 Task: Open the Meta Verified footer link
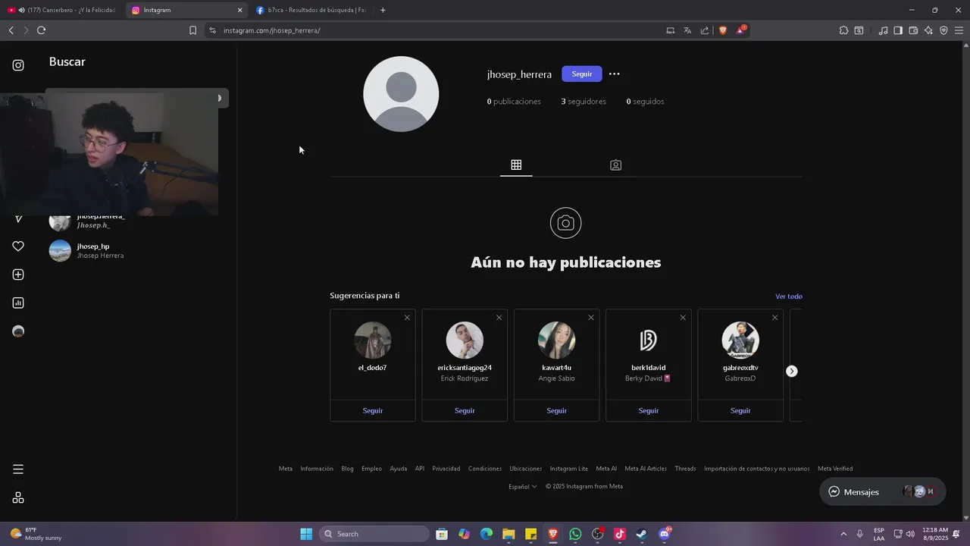click(835, 469)
